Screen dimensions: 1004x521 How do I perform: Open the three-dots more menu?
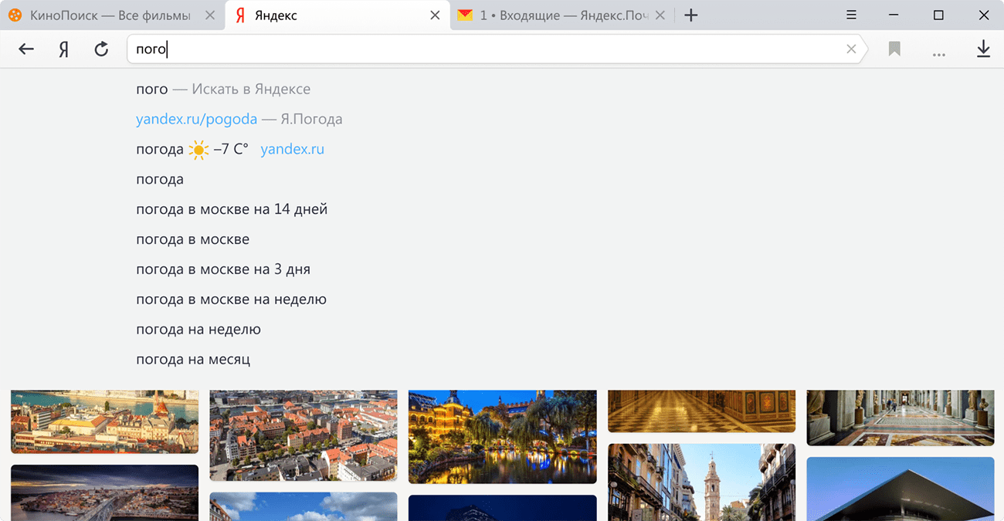tap(939, 54)
